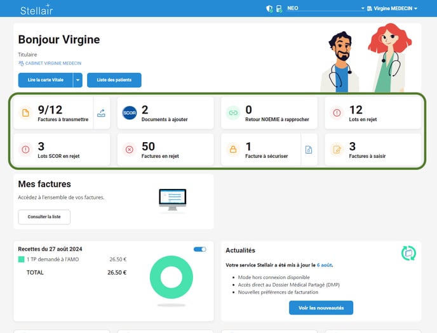Click the red alert icon for Lots en rejet
The height and width of the screenshot is (333, 437).
(x=337, y=113)
